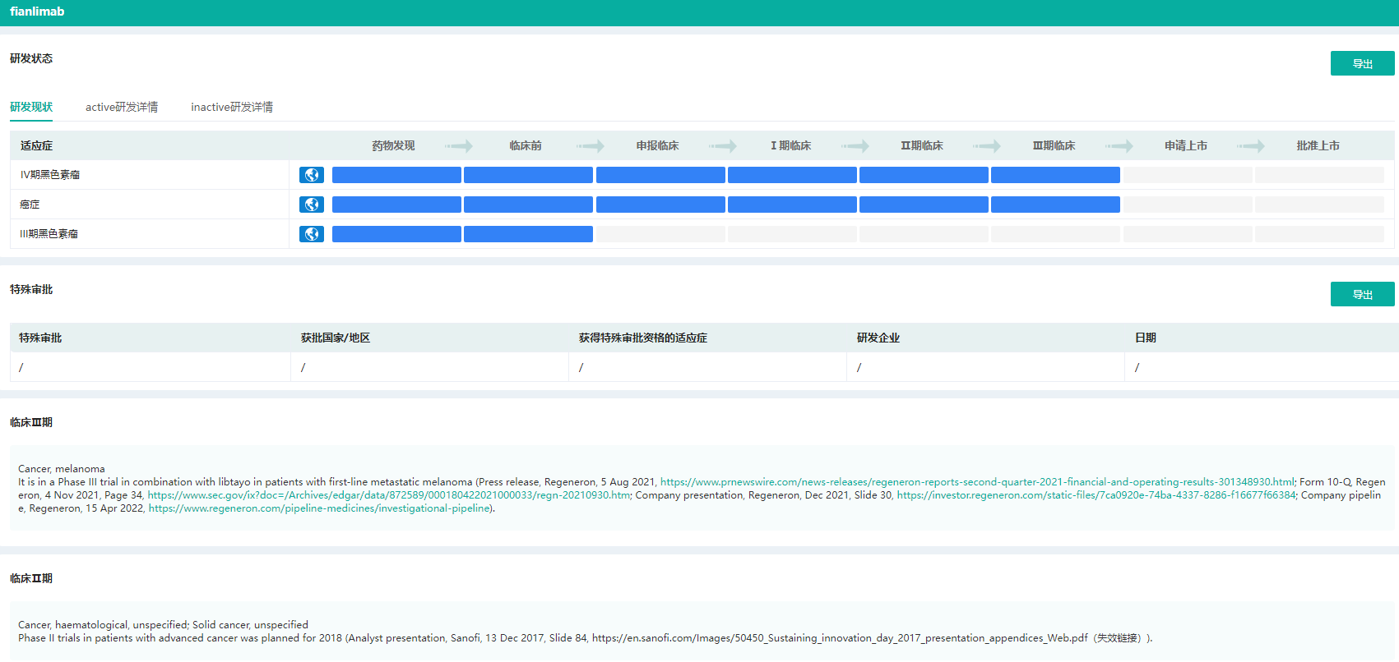1399x662 pixels.
Task: Click the 适应症 column header
Action: 36,145
